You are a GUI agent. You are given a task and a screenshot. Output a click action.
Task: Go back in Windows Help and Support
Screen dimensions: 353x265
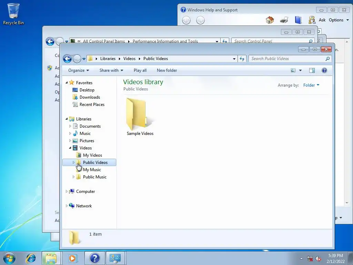tap(186, 20)
